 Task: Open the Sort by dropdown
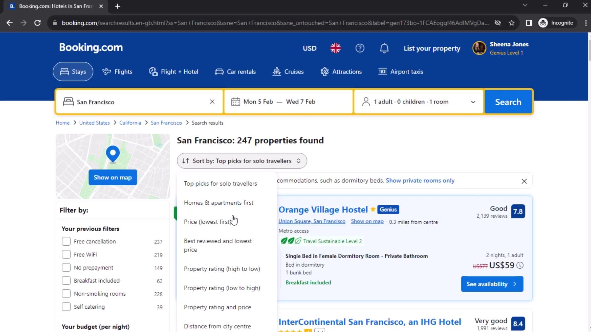pos(241,160)
